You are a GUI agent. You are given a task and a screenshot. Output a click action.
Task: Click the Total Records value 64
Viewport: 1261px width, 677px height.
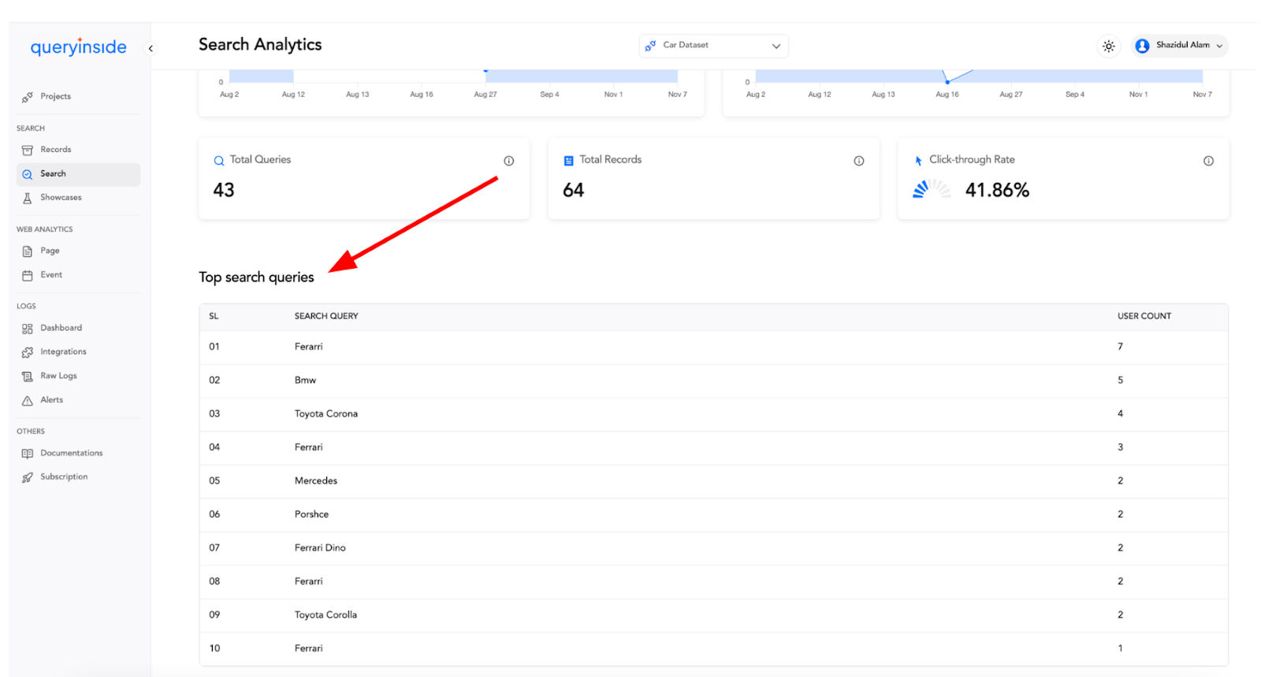573,190
